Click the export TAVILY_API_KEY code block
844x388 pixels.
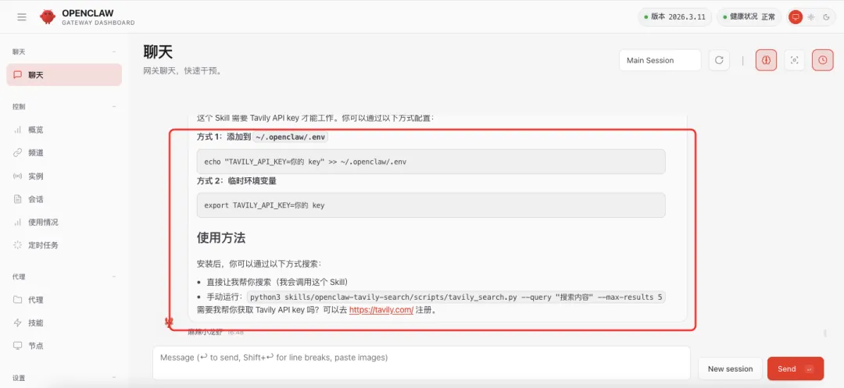pyautogui.click(x=431, y=205)
